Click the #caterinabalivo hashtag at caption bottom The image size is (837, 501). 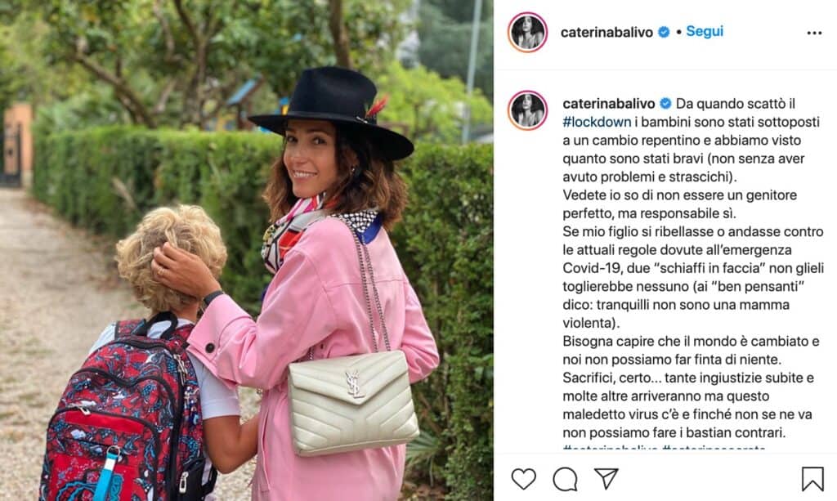(x=610, y=448)
